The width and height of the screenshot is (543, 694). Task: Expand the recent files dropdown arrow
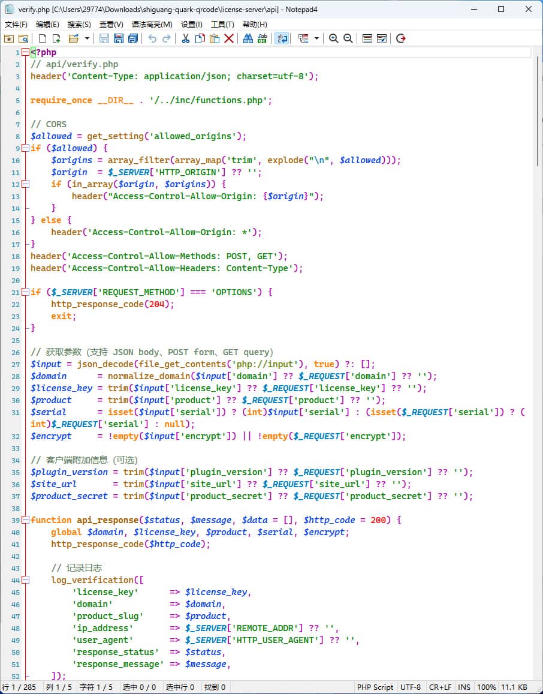point(87,38)
